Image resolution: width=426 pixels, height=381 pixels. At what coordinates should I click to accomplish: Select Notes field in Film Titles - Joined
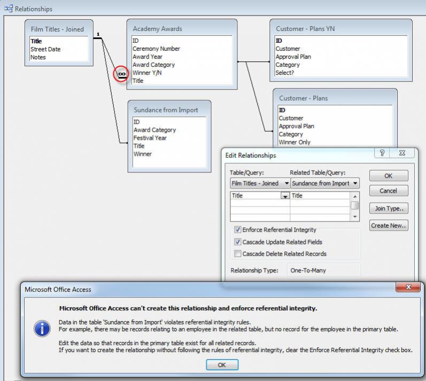38,57
